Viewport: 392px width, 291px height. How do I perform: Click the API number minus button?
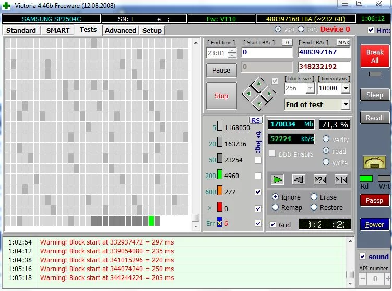pos(363,278)
